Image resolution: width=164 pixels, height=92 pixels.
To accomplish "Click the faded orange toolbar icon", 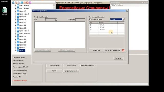I will 25,3.
